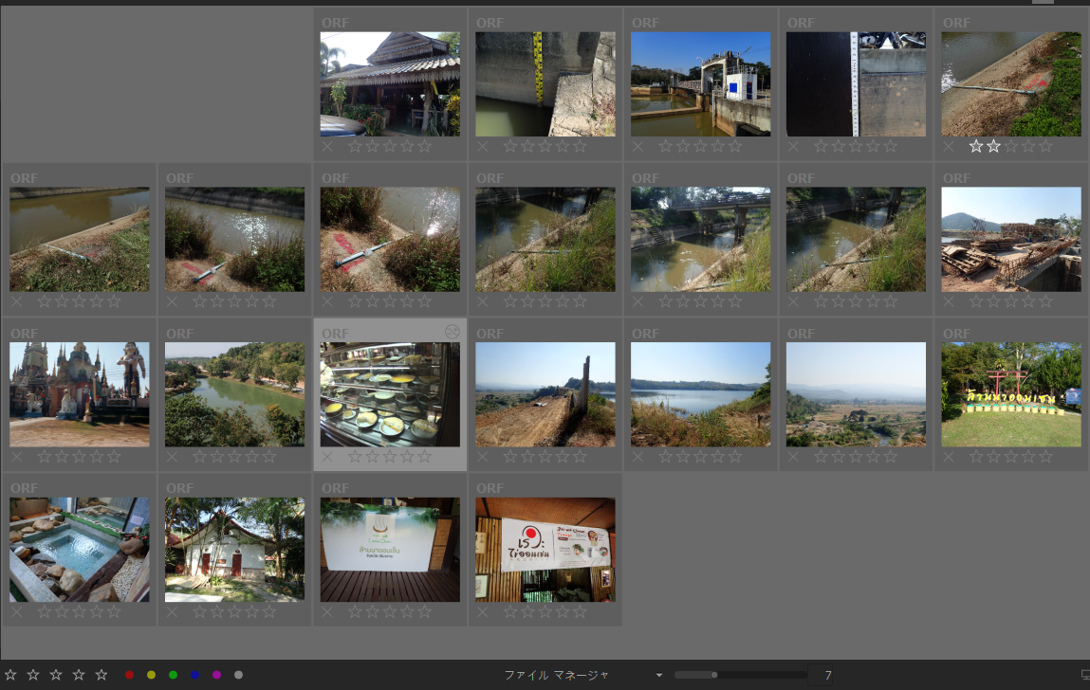Screen dimensions: 1090x690
Task: Give the dirt road photo three stars
Action: [x=545, y=457]
